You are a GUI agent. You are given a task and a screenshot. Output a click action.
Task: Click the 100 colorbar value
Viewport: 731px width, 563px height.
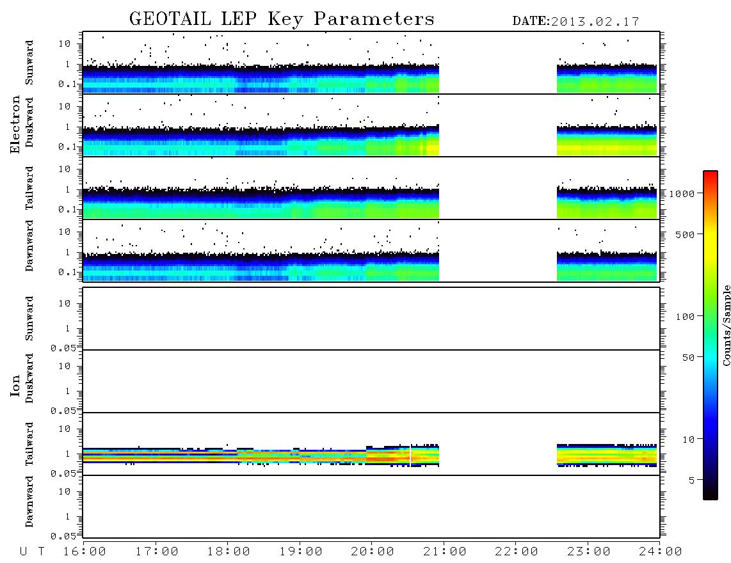[x=685, y=317]
